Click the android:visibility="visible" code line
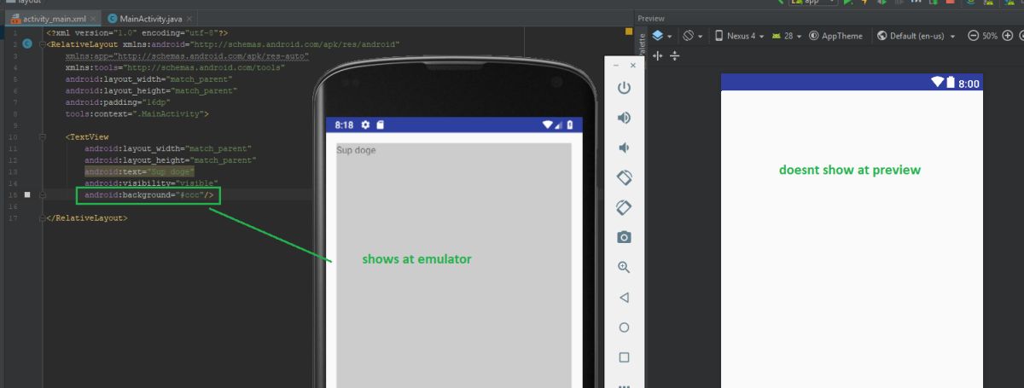The image size is (1024, 388). point(151,183)
